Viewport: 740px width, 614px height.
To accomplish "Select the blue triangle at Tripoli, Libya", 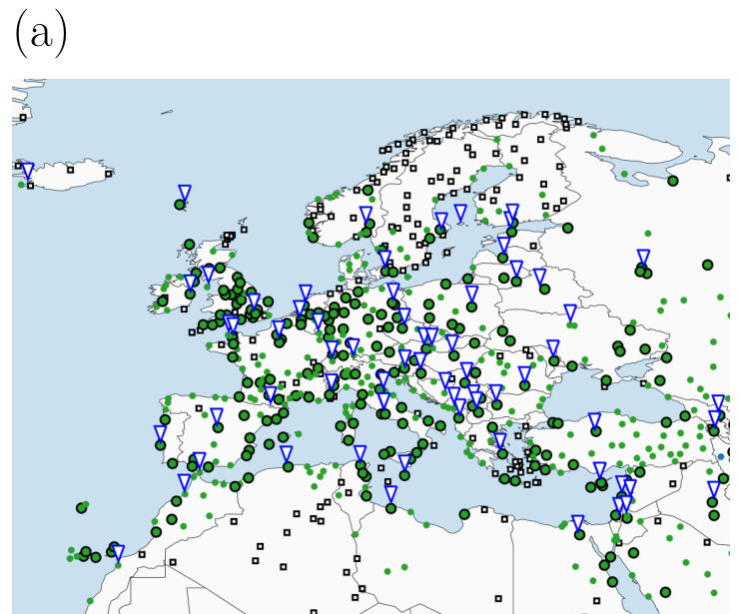I will pos(390,493).
